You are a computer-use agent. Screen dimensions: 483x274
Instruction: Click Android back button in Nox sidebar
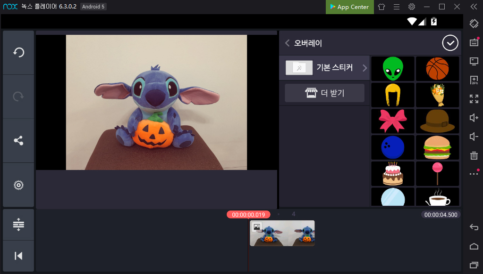pyautogui.click(x=474, y=227)
